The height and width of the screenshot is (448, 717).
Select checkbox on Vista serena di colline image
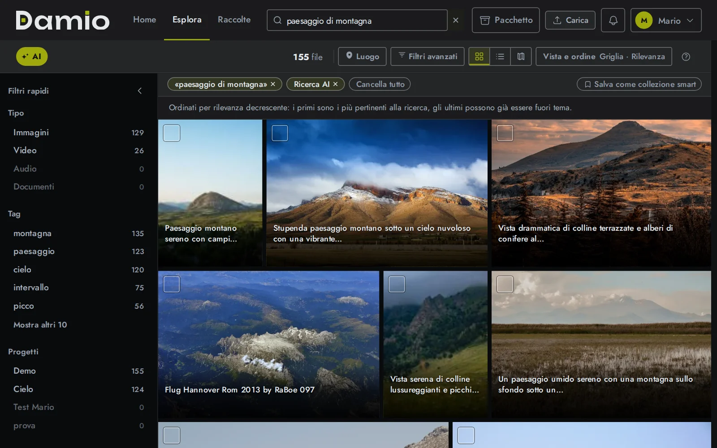(x=397, y=284)
